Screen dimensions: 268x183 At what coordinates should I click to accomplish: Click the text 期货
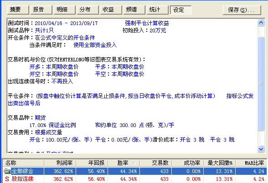click(40, 118)
